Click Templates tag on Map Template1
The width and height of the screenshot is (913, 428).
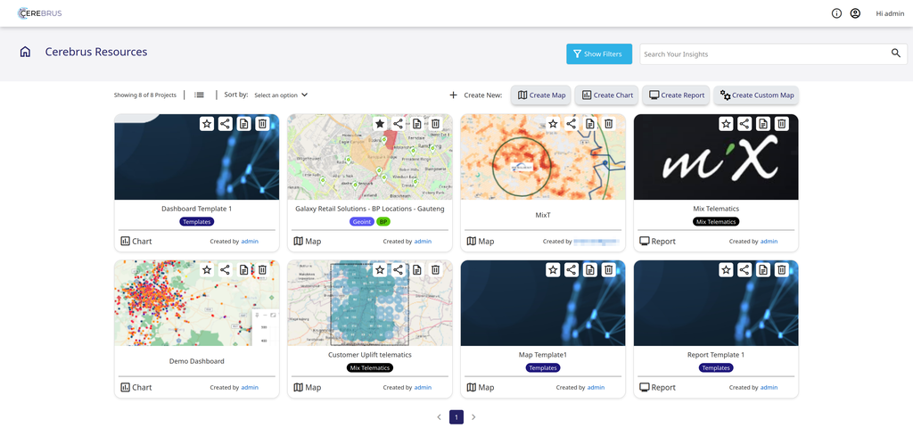pyautogui.click(x=543, y=368)
